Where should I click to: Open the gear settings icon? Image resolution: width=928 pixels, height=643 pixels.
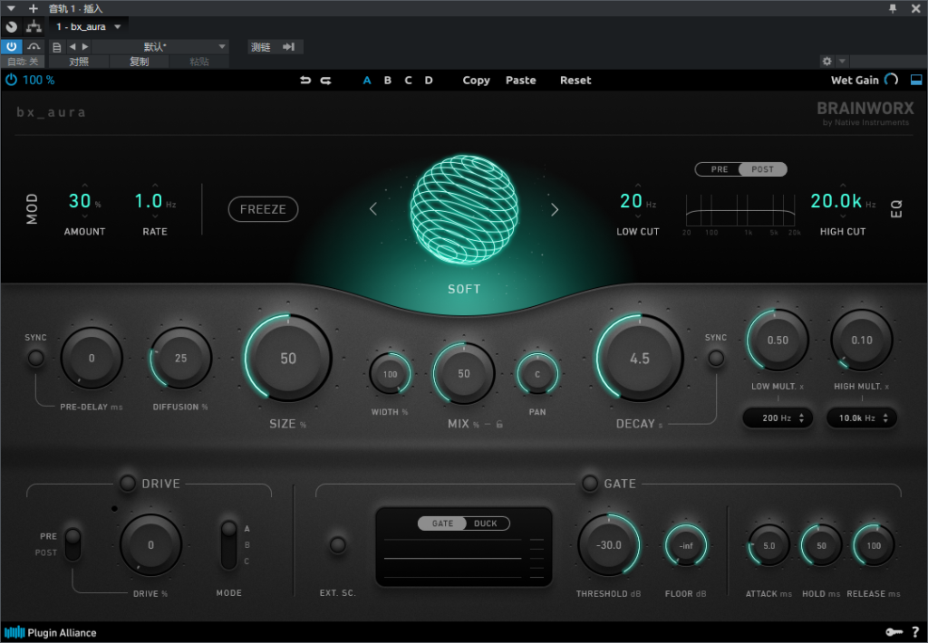[x=826, y=61]
